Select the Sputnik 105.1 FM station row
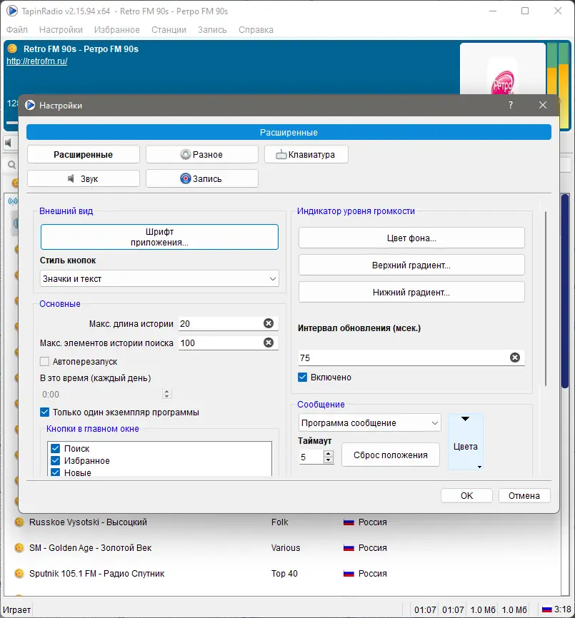The height and width of the screenshot is (618, 575). click(x=282, y=574)
